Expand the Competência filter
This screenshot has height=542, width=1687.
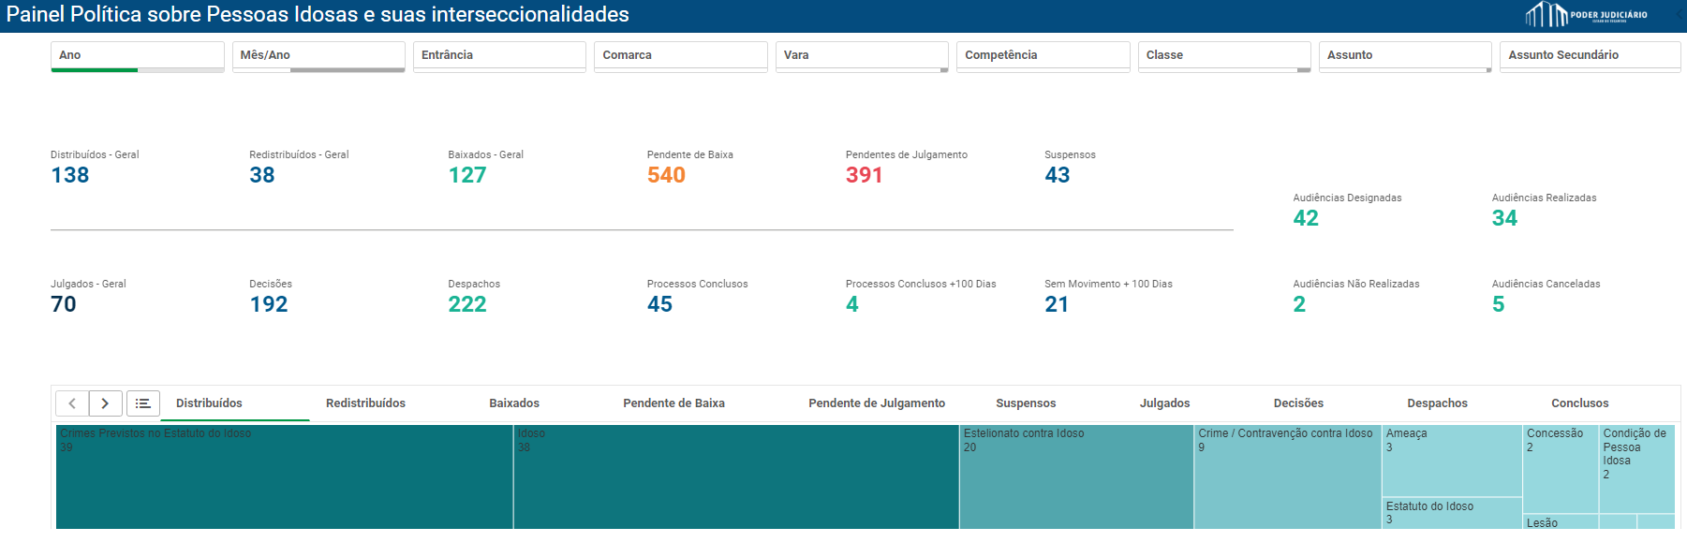1043,55
